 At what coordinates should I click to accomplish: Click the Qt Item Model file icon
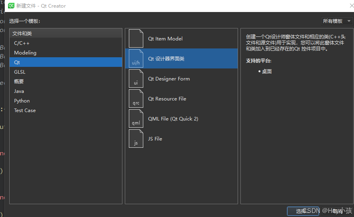coord(136,38)
